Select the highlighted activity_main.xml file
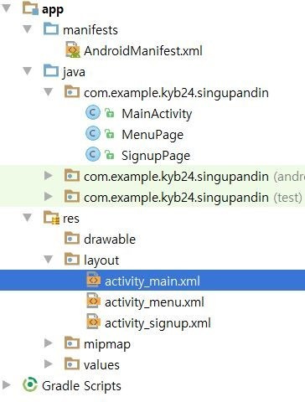 (x=152, y=281)
